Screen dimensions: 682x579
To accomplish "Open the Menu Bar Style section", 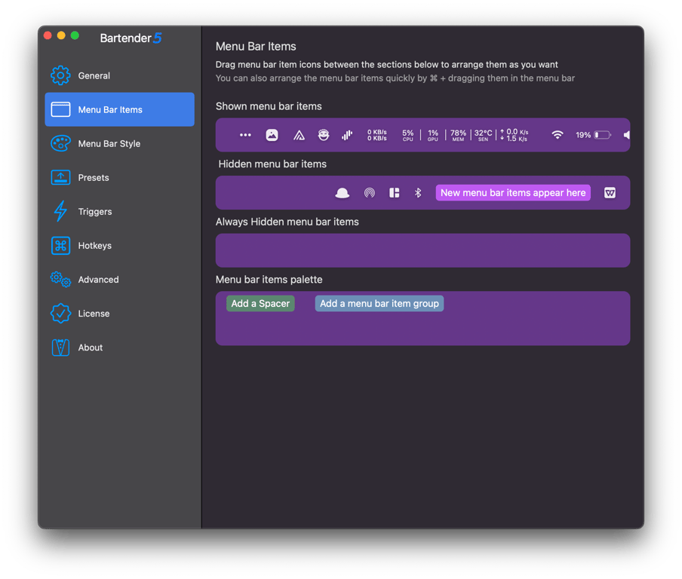I will pos(120,143).
